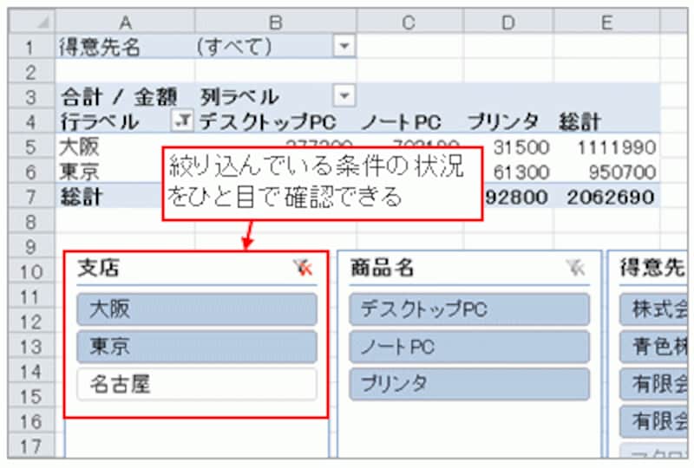Click the grand total cell 2062690
694x468 pixels.
tap(606, 196)
